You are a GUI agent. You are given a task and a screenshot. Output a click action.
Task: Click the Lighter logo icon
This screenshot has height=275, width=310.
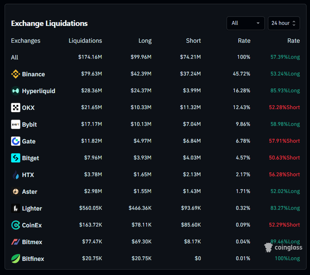(15, 208)
